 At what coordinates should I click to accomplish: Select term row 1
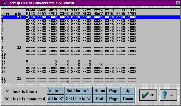pyautogui.click(x=91, y=20)
